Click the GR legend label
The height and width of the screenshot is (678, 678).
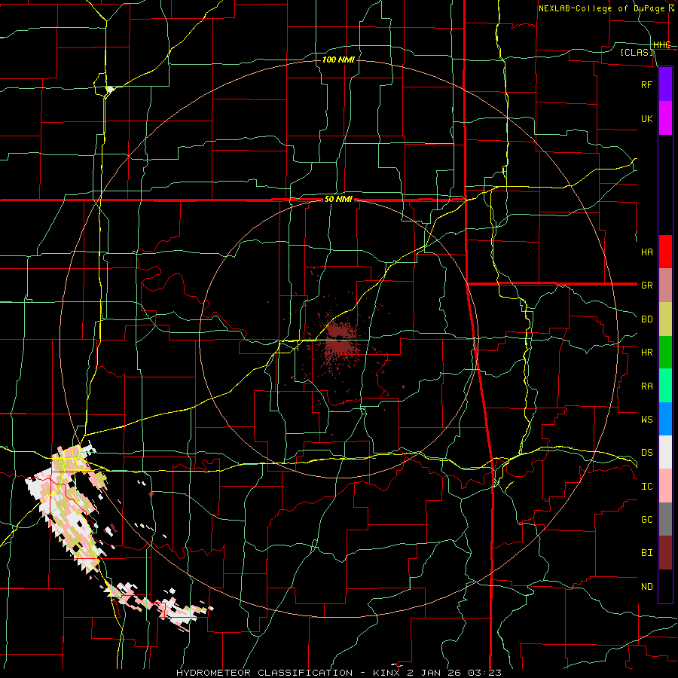(647, 286)
